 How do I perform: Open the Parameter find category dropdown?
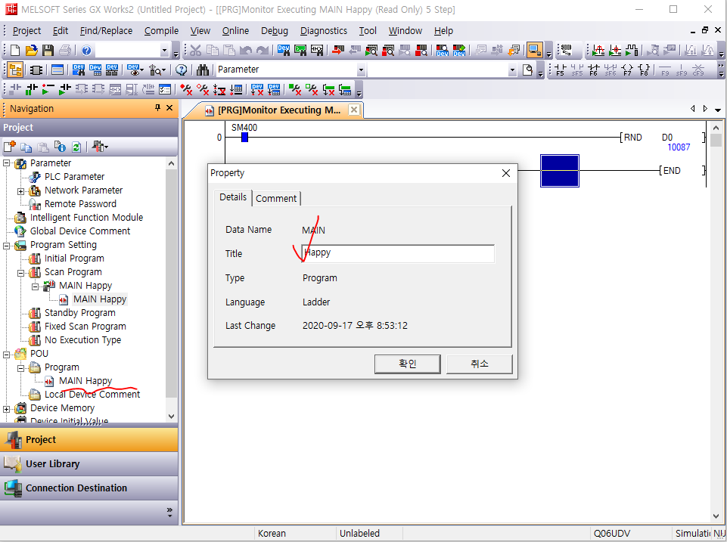coord(361,70)
